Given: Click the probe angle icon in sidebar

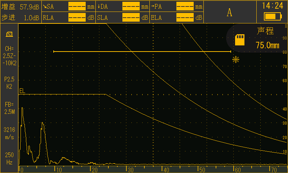Looking at the screenshot, I should pos(9,34).
